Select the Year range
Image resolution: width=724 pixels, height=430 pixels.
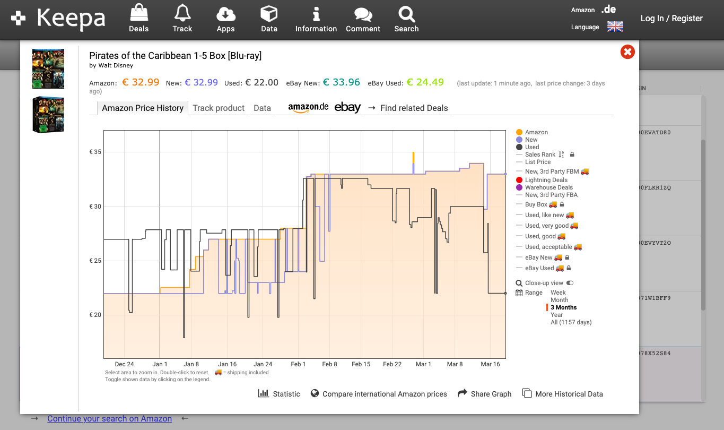(557, 315)
